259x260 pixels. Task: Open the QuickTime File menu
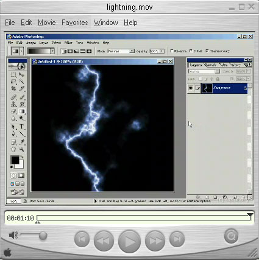(10, 23)
